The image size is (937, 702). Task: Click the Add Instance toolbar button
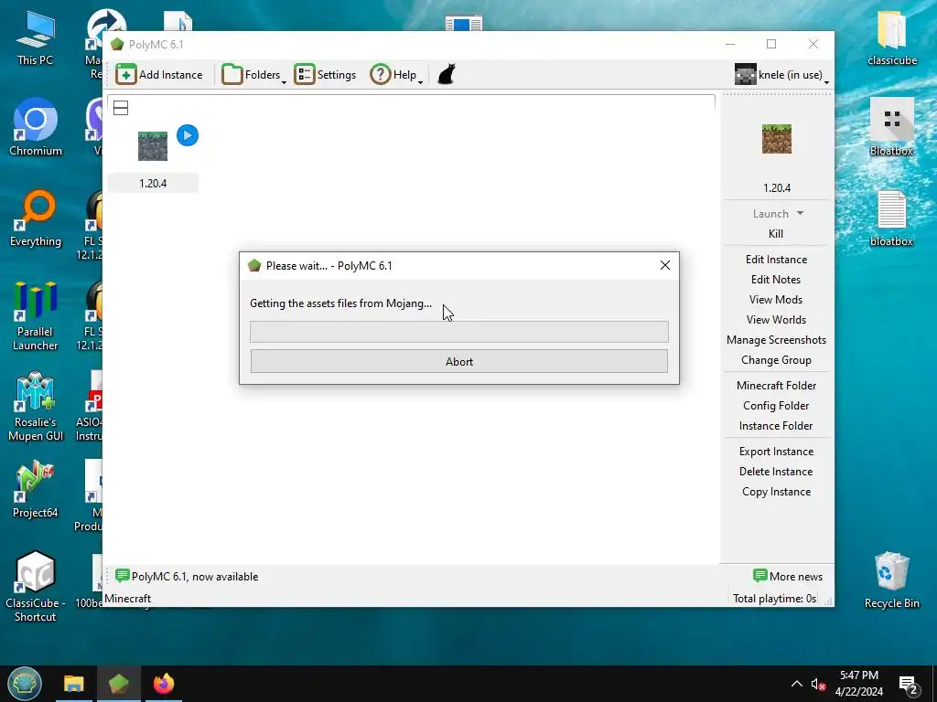[x=159, y=75]
